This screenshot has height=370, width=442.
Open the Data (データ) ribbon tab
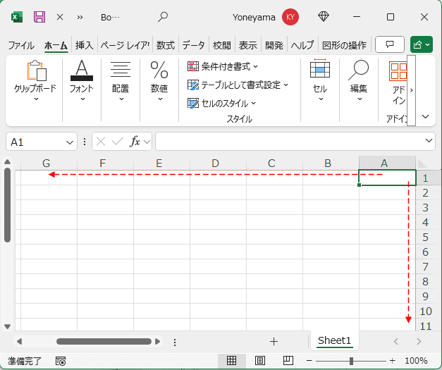point(193,45)
